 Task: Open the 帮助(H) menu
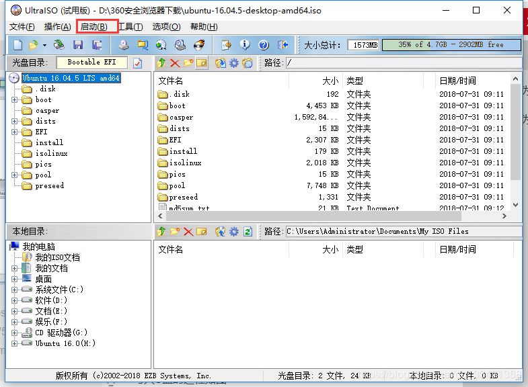coord(204,27)
